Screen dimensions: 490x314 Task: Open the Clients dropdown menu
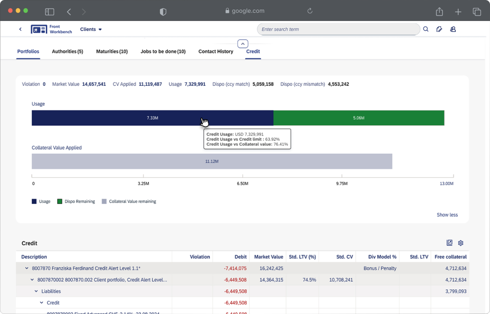[91, 29]
